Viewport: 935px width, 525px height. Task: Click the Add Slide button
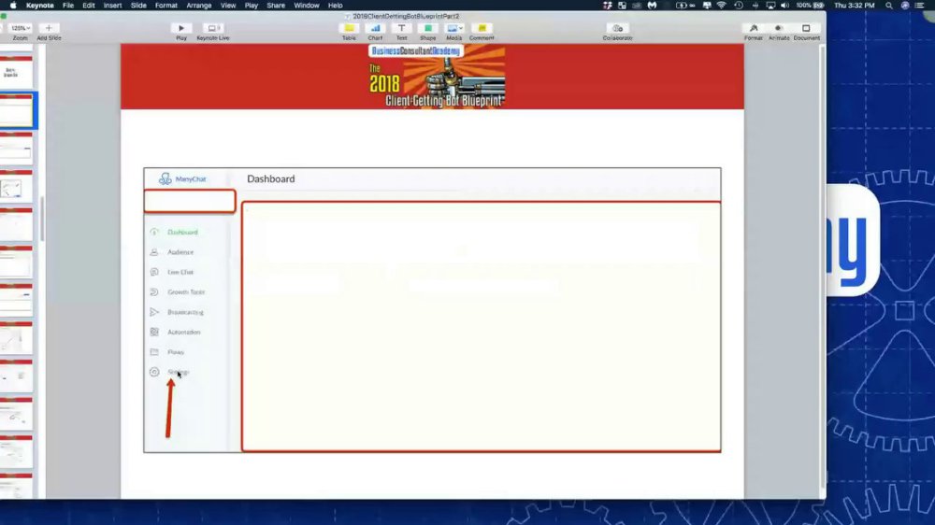[x=49, y=28]
